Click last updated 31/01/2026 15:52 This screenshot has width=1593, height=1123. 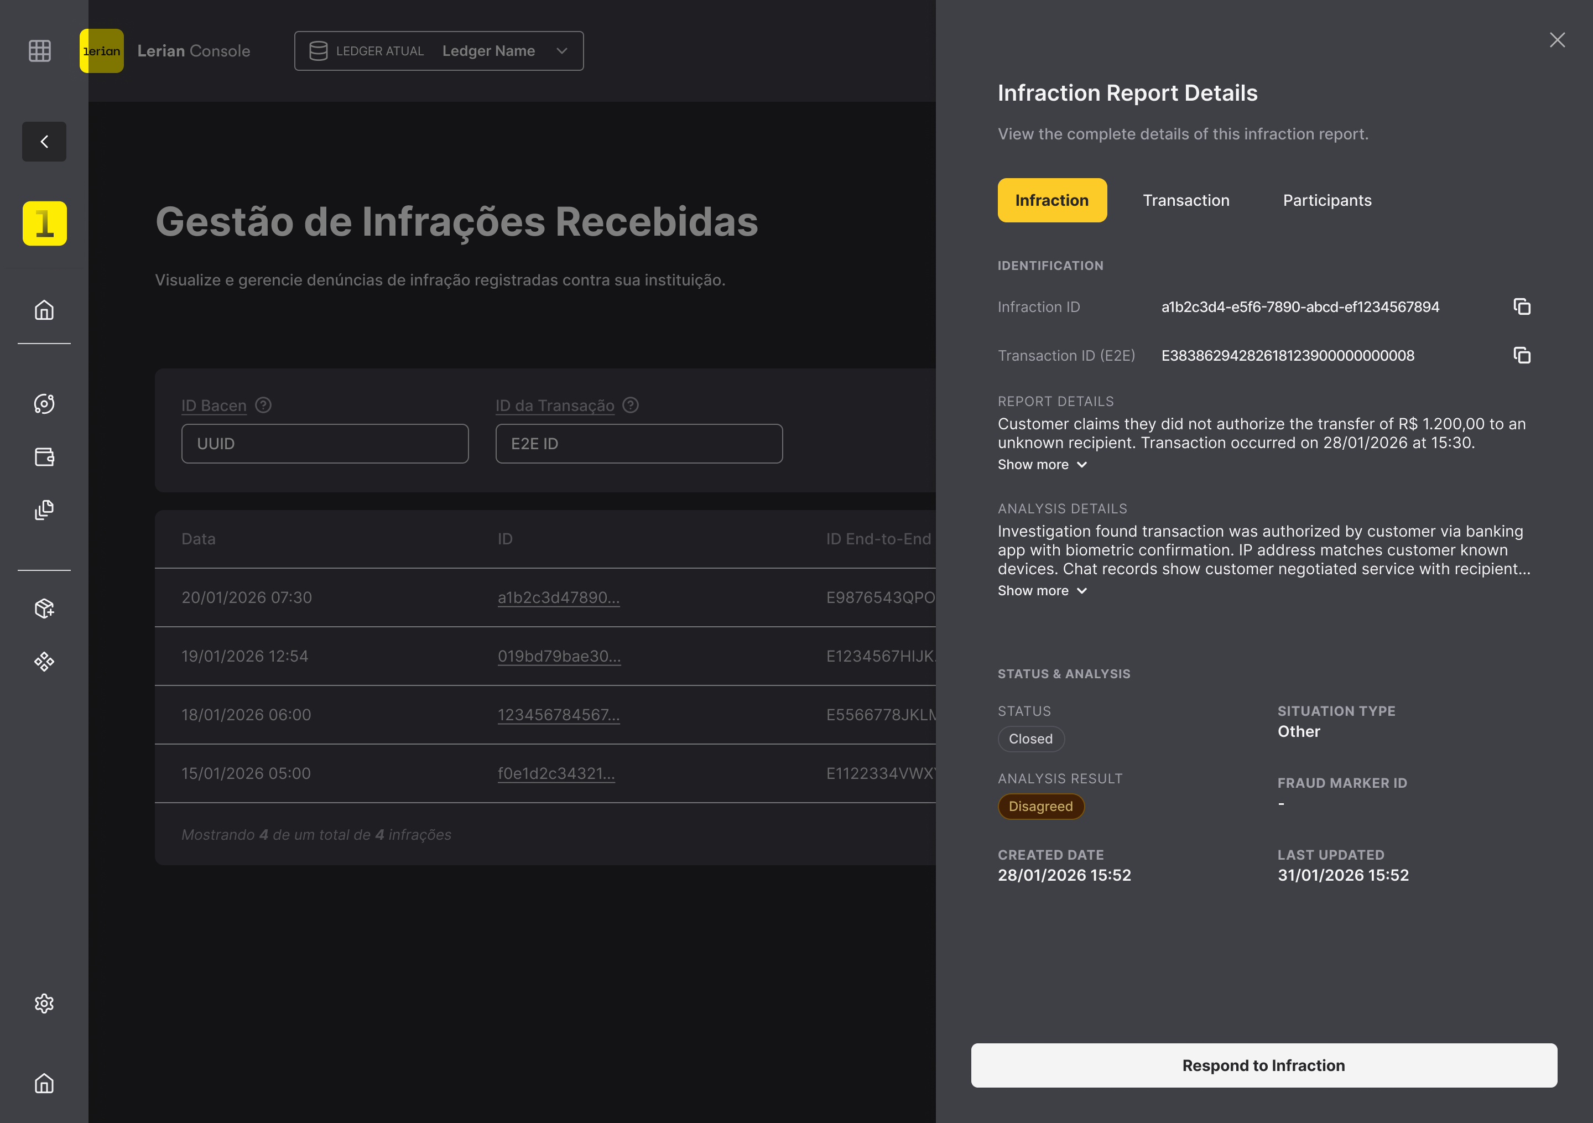click(x=1343, y=875)
